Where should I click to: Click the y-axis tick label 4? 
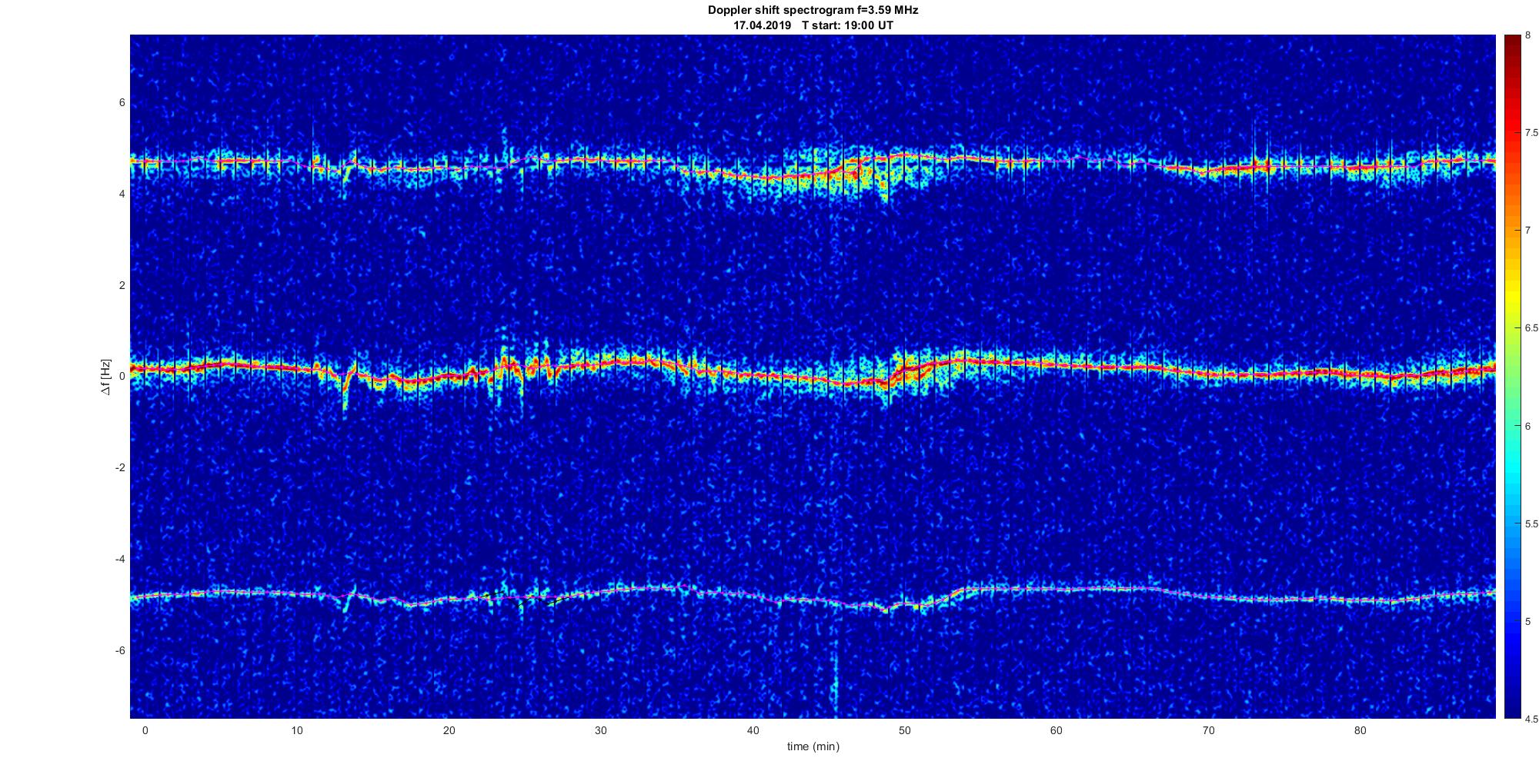tap(122, 194)
